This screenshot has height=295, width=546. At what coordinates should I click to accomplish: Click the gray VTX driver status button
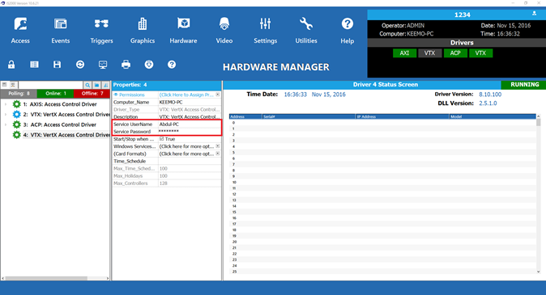(429, 53)
